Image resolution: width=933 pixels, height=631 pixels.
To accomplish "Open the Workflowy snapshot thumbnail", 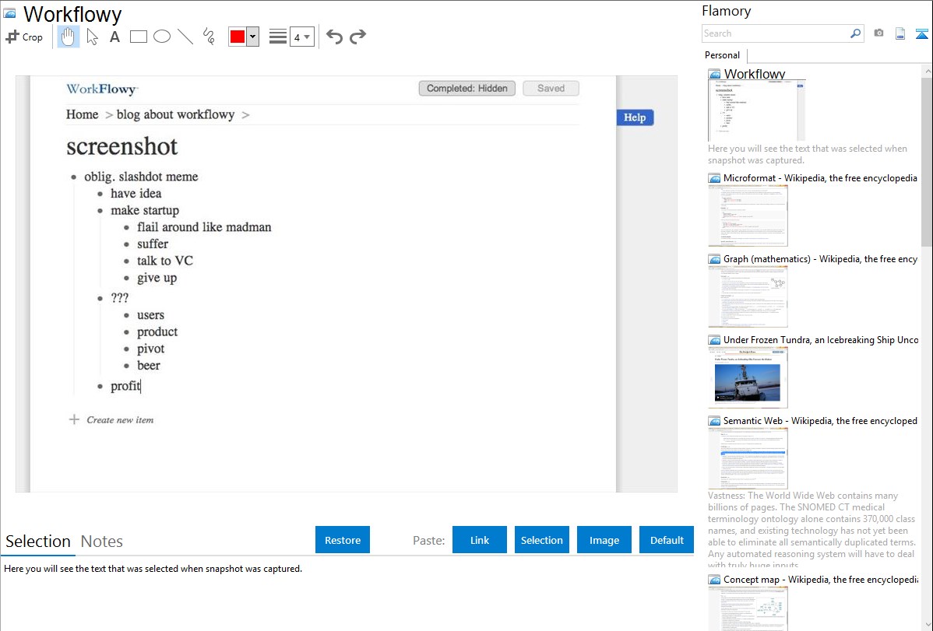I will pyautogui.click(x=756, y=110).
